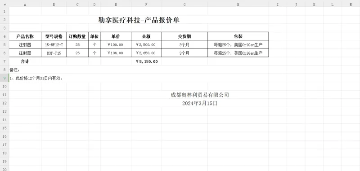Select column F header
The width and height of the screenshot is (360, 171).
pyautogui.click(x=147, y=4)
